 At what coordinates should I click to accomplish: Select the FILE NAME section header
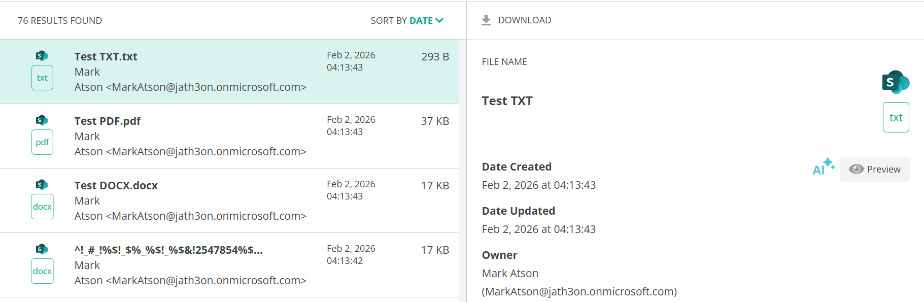504,61
